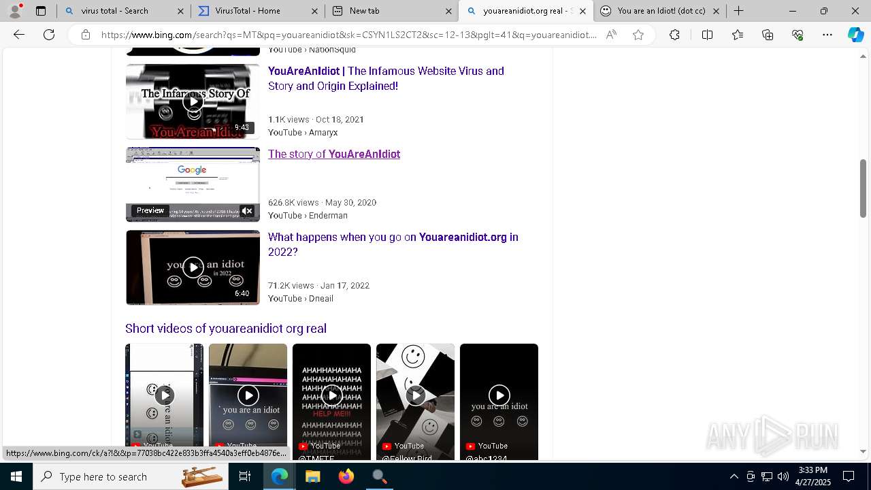Open the magnifier app on taskbar
Viewport: 871px width, 490px height.
point(379,476)
